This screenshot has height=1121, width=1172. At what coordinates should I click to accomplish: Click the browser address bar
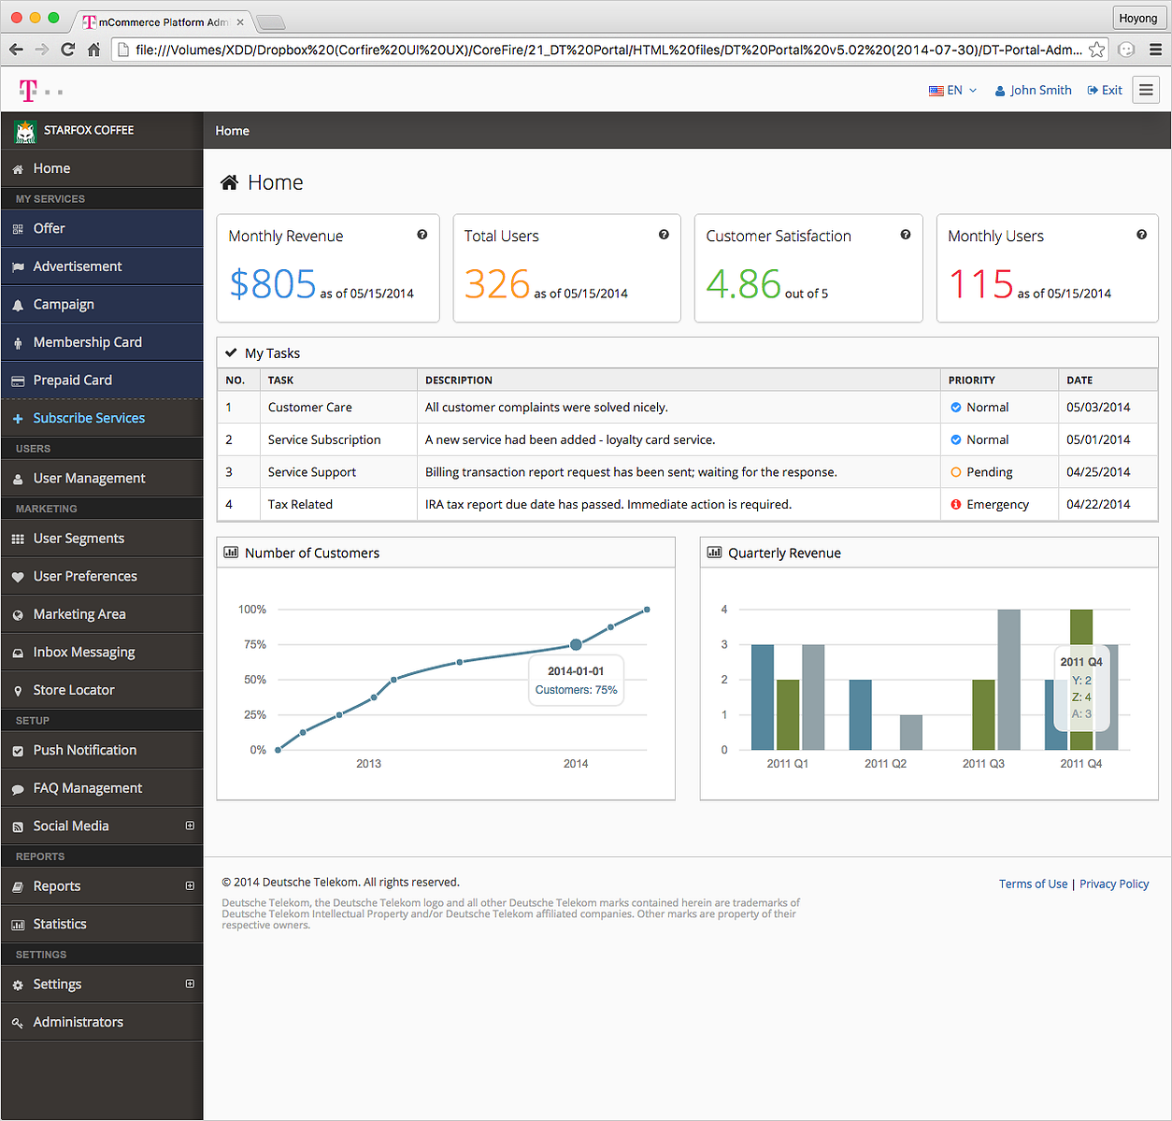[607, 50]
